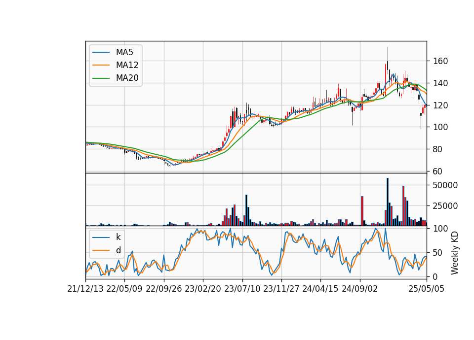Click the 22/05/09 date axis label

coord(124,289)
